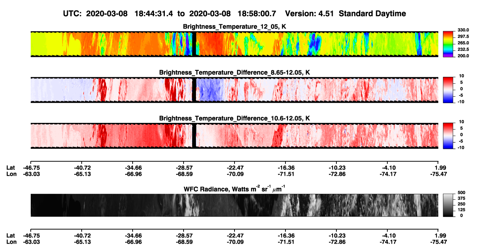Image resolution: width=487 pixels, height=250 pixels.
Task: Click the 'UTC:' label in the title
Action: tap(72, 13)
